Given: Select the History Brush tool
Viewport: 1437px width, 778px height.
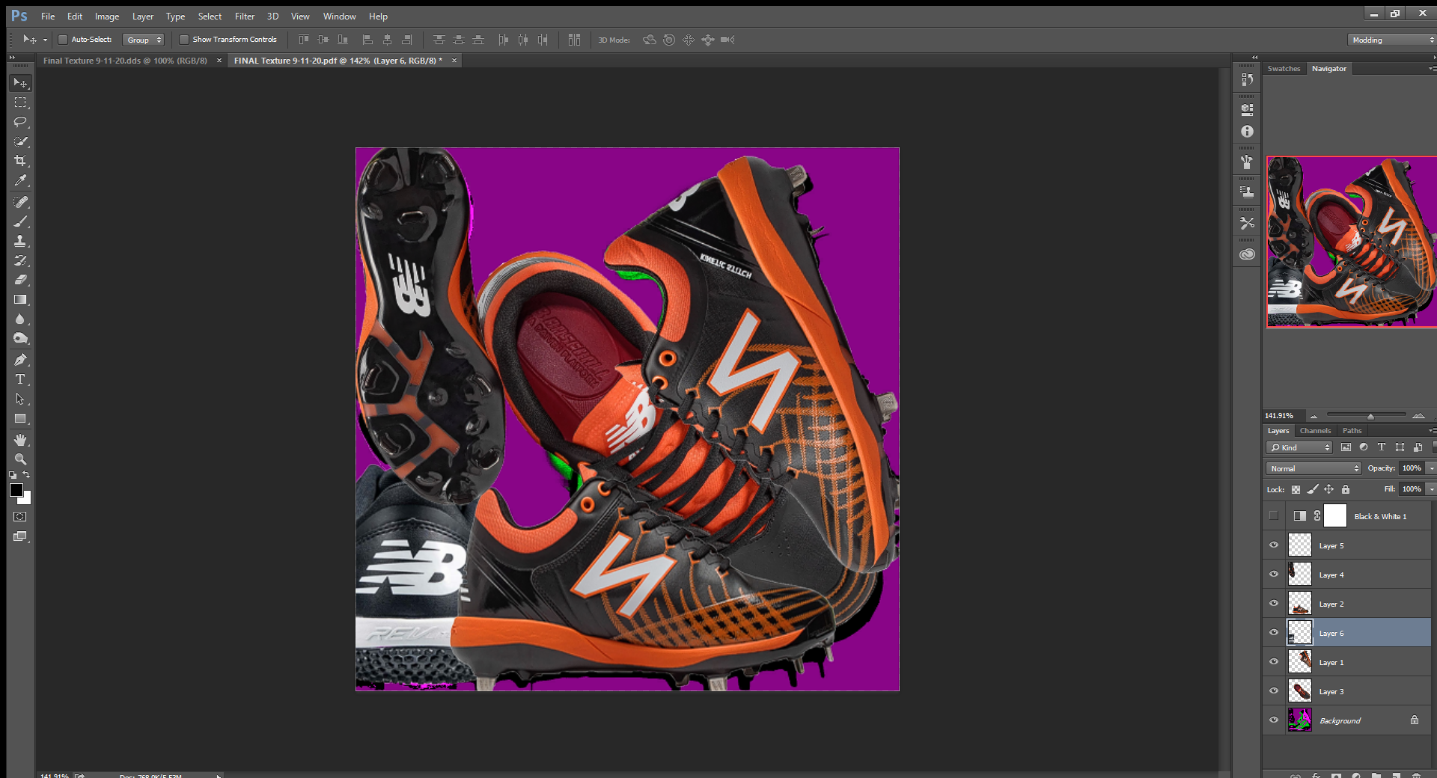Looking at the screenshot, I should 20,260.
